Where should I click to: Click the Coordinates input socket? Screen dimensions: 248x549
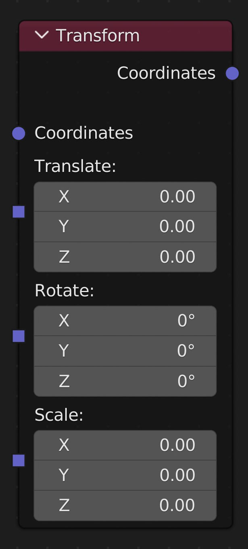pos(19,133)
